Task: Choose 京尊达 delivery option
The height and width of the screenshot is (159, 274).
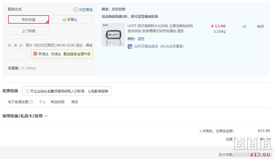Action: click(72, 19)
